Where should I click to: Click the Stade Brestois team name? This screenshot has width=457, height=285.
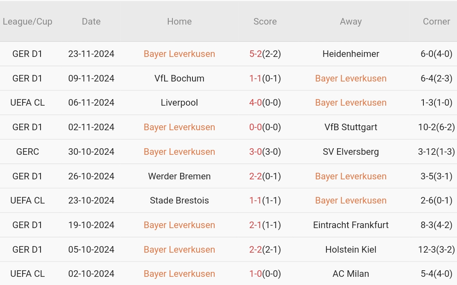pyautogui.click(x=179, y=201)
